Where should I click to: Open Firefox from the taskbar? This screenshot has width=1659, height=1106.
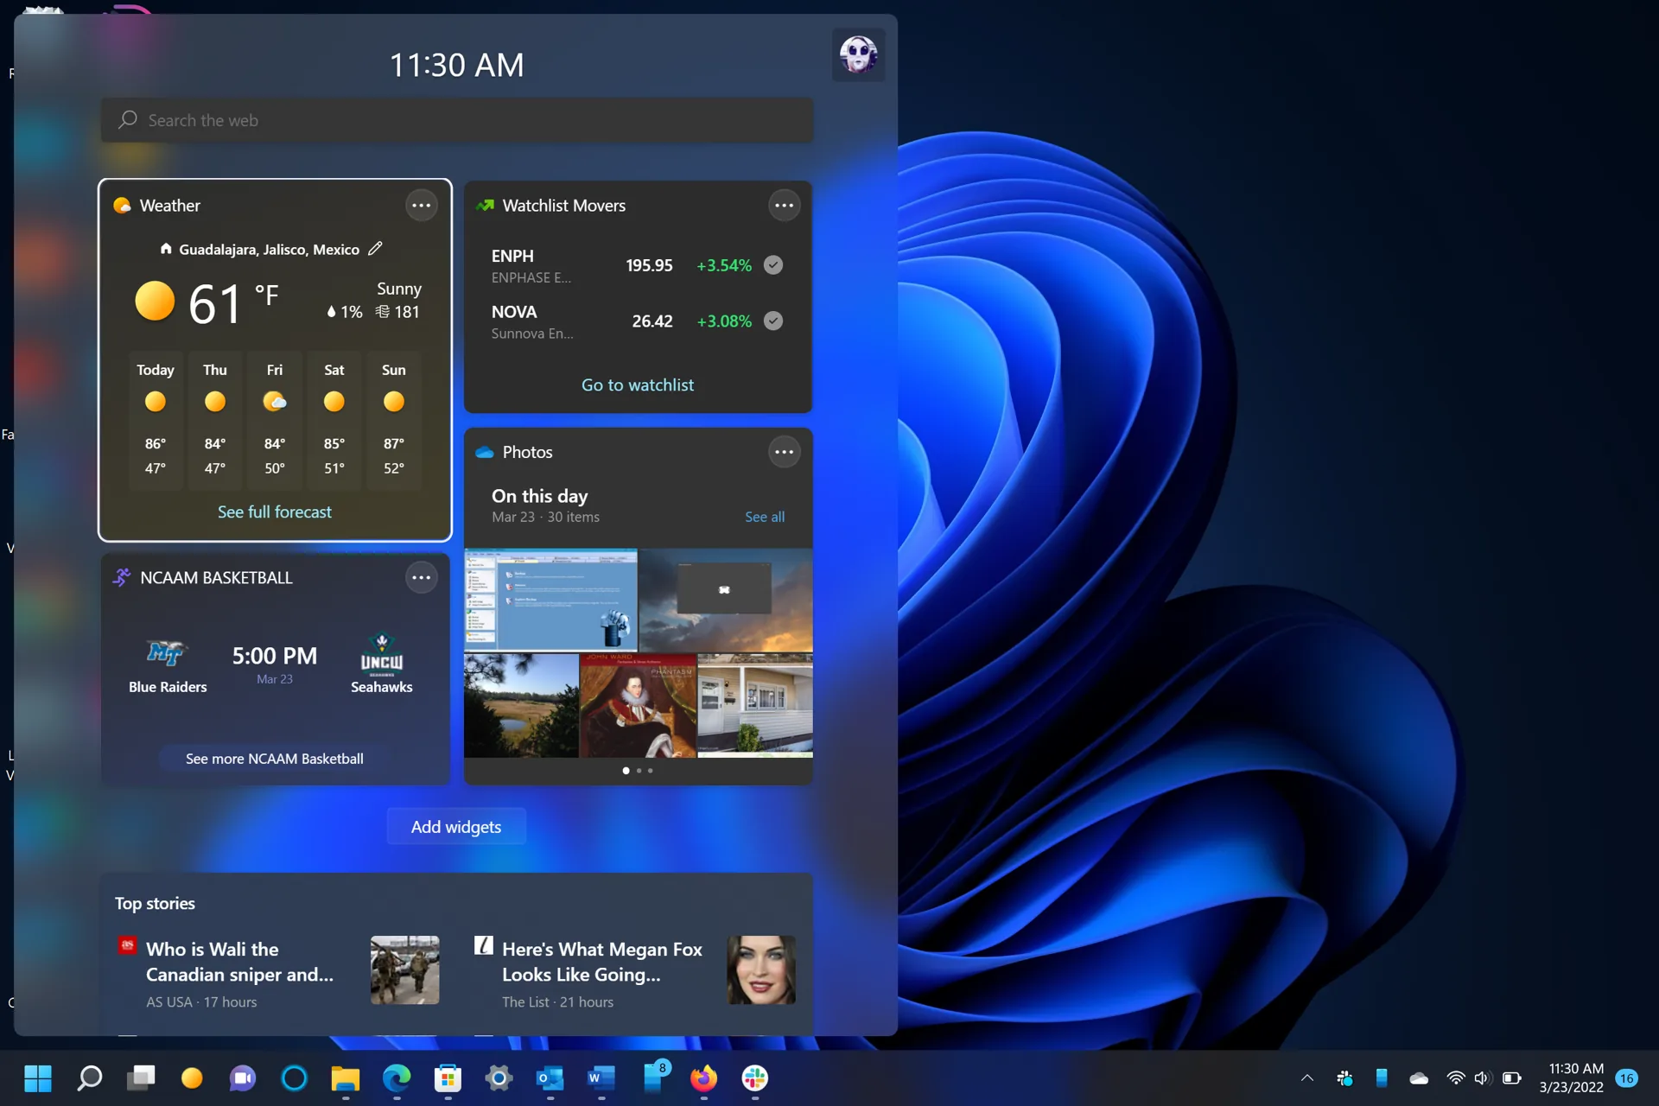pyautogui.click(x=703, y=1079)
